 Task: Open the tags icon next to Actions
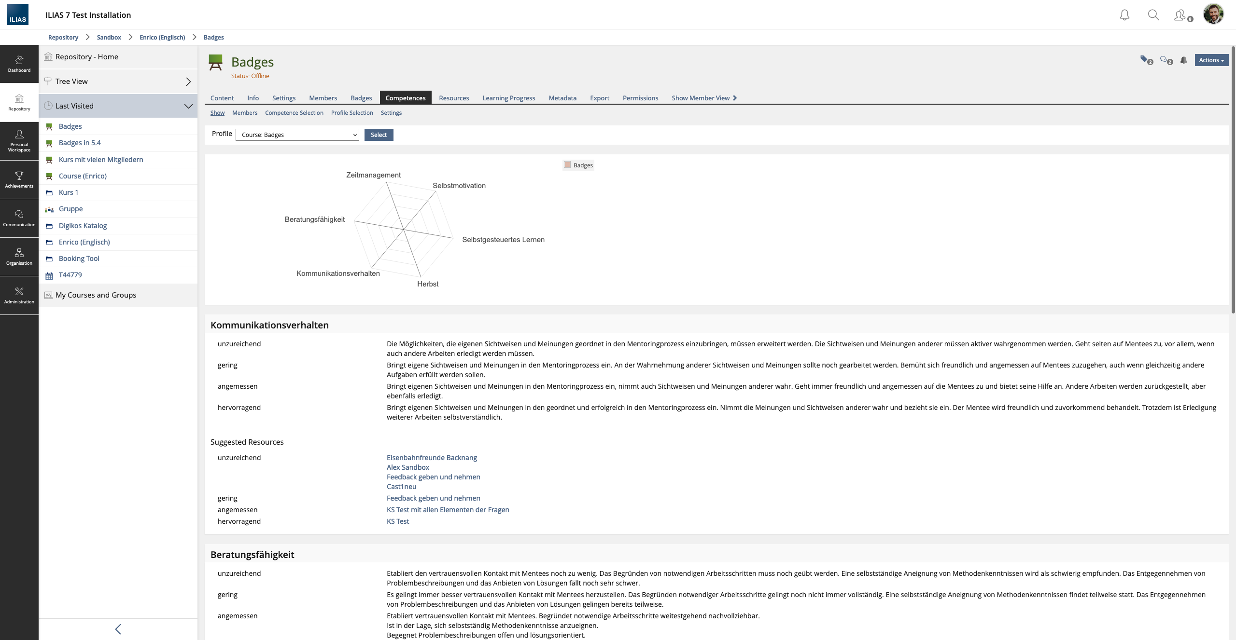[1146, 60]
